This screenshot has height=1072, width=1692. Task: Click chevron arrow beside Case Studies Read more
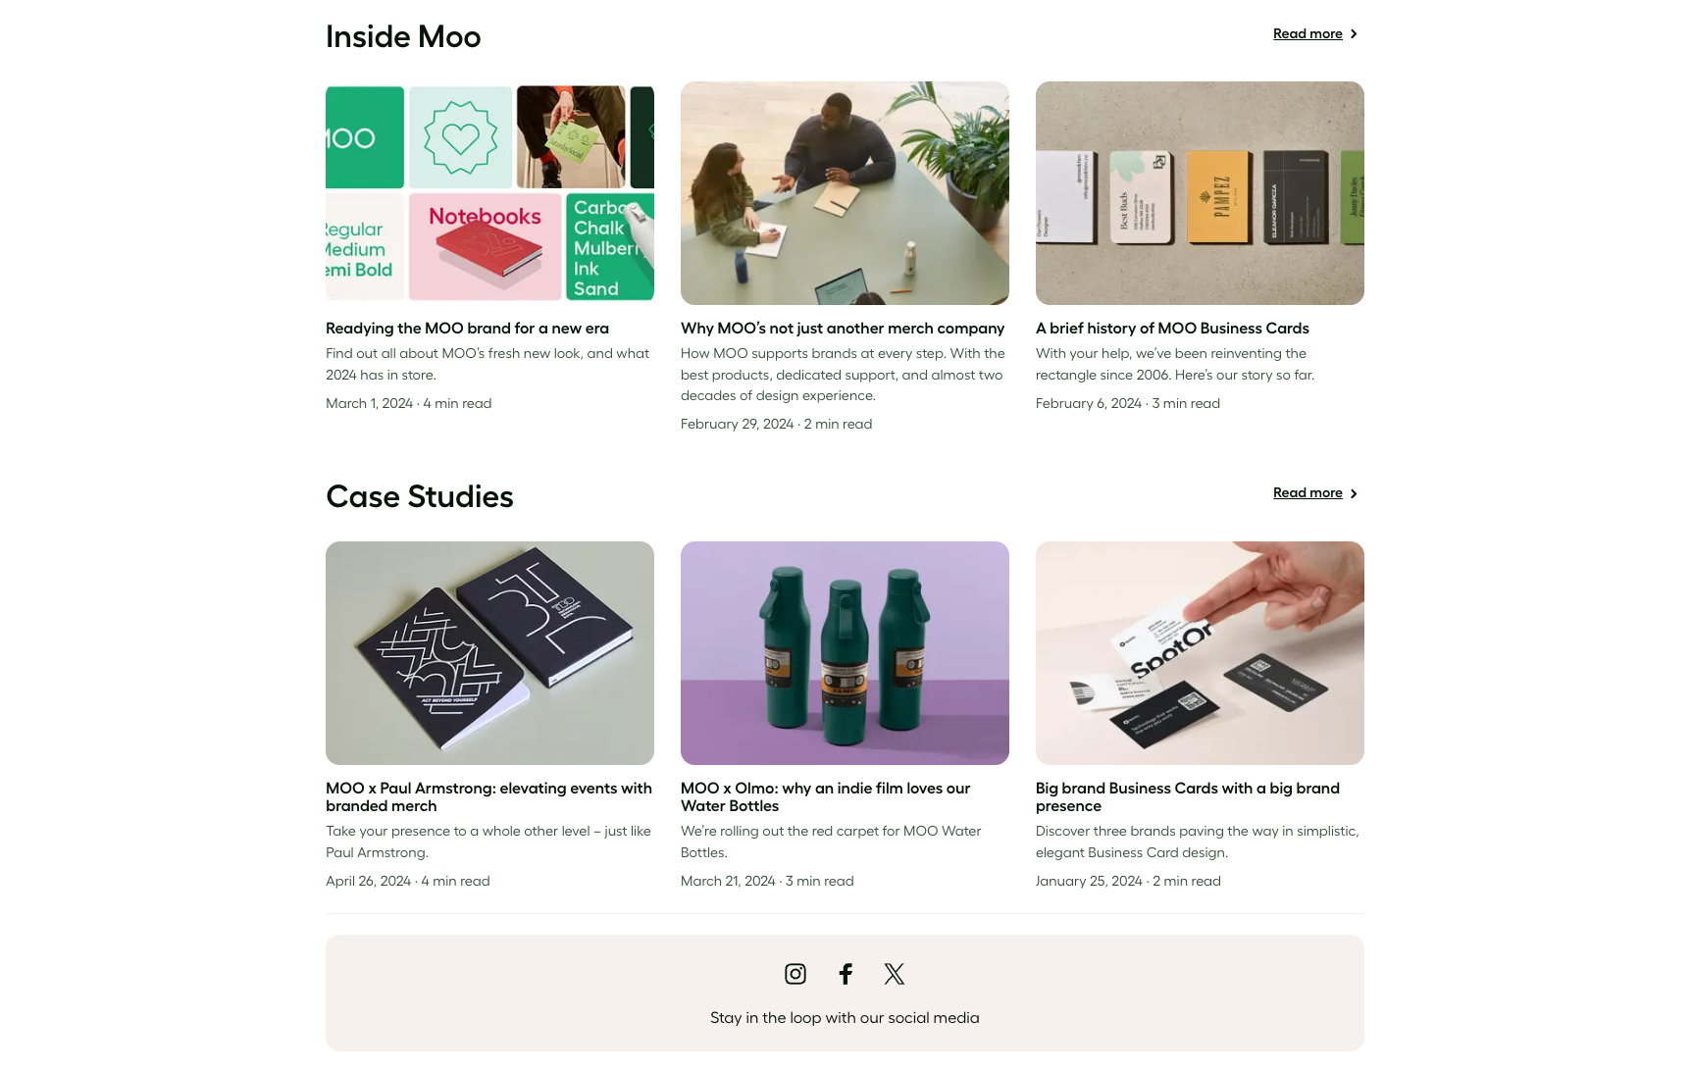click(x=1354, y=493)
